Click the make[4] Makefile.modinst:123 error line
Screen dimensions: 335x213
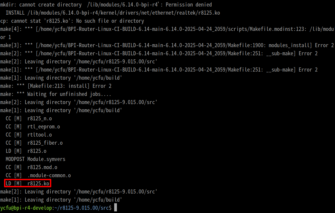click(x=168, y=29)
